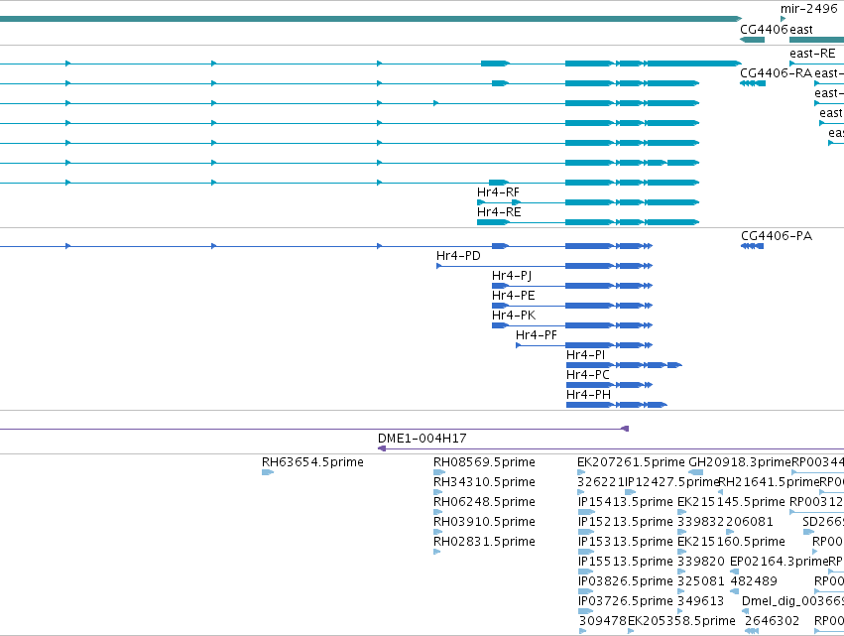
Task: Click the Hr4-PC protein label
Action: pos(588,375)
